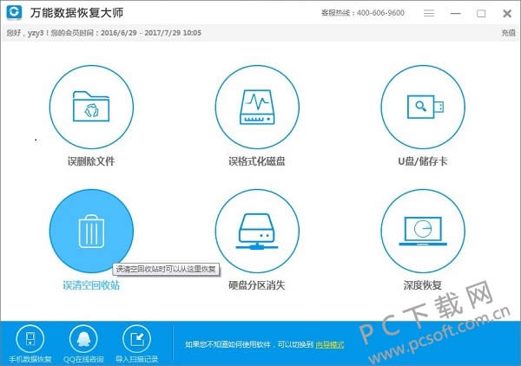
Task: Click the 万能数据恢复大师 title text
Action: tap(76, 13)
